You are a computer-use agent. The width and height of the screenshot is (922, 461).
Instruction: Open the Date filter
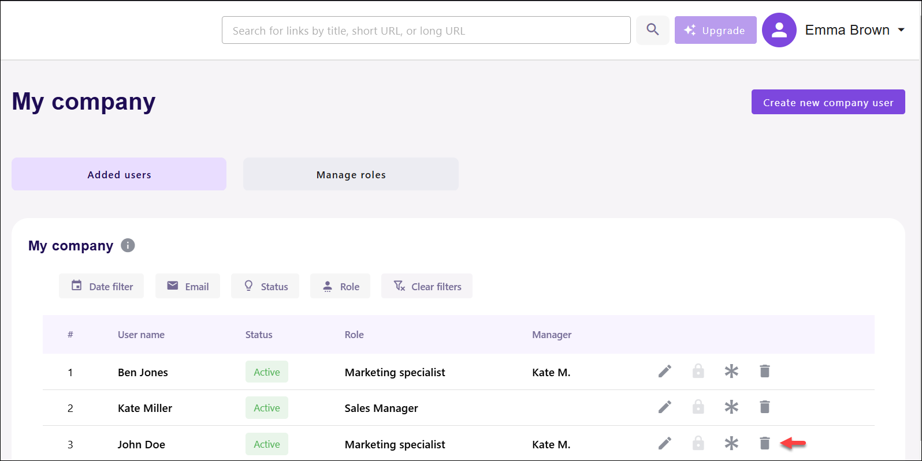pyautogui.click(x=101, y=286)
